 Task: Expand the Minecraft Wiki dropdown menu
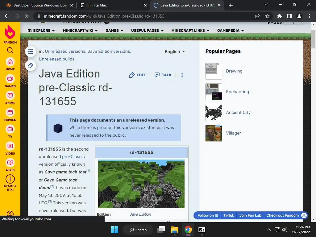tap(80, 31)
